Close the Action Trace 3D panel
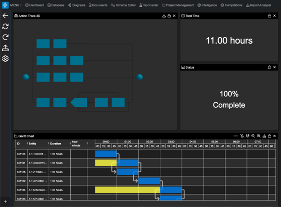This screenshot has height=207, width=281. 174,16
